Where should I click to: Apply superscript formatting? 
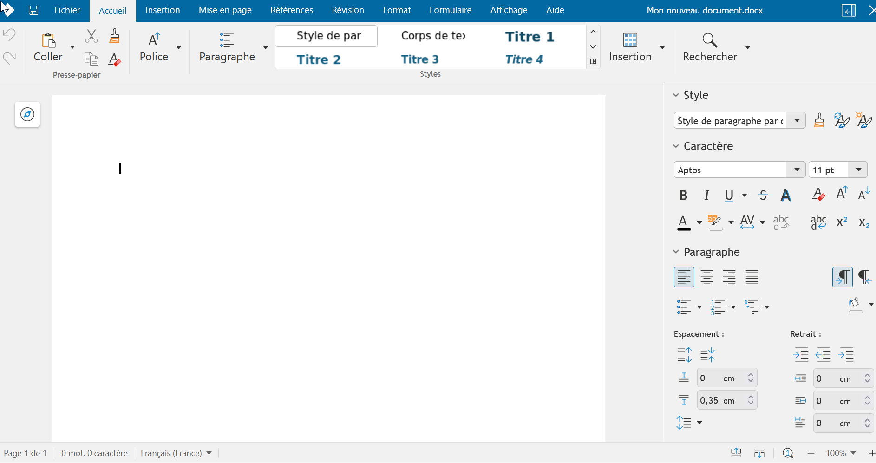[x=842, y=222]
